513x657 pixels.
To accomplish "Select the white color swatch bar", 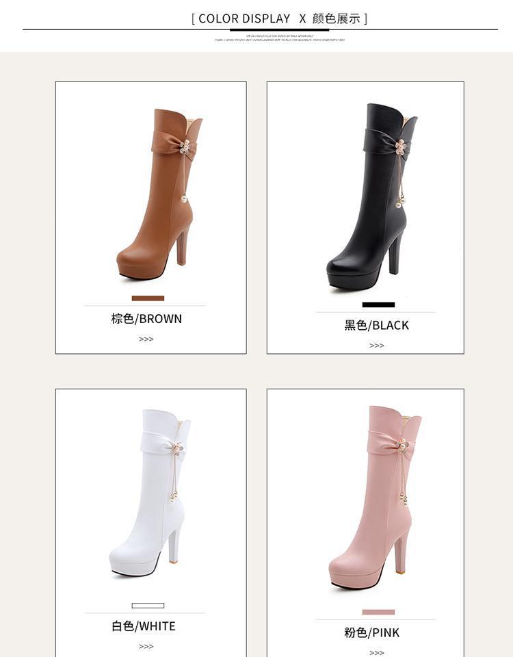I will pos(148,606).
